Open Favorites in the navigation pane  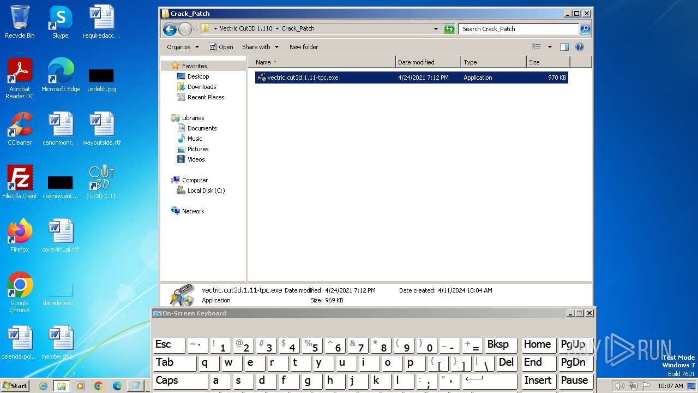(194, 65)
